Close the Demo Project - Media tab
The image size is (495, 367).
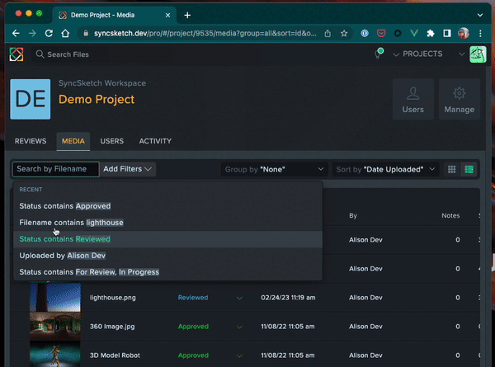168,15
